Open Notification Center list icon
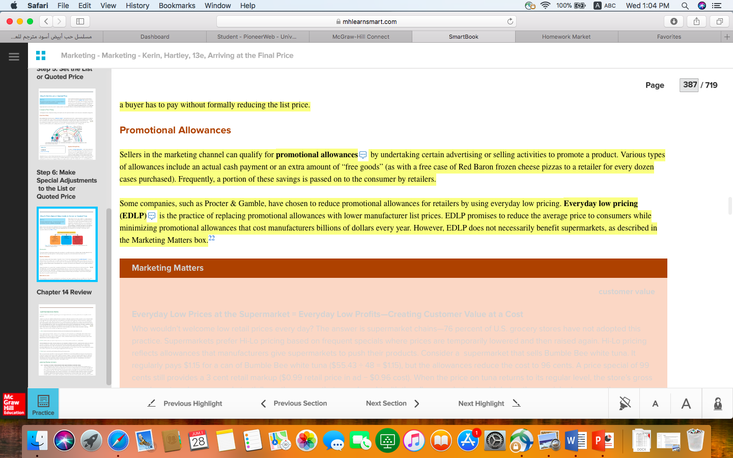Screen dimensions: 733x458 (x=717, y=6)
